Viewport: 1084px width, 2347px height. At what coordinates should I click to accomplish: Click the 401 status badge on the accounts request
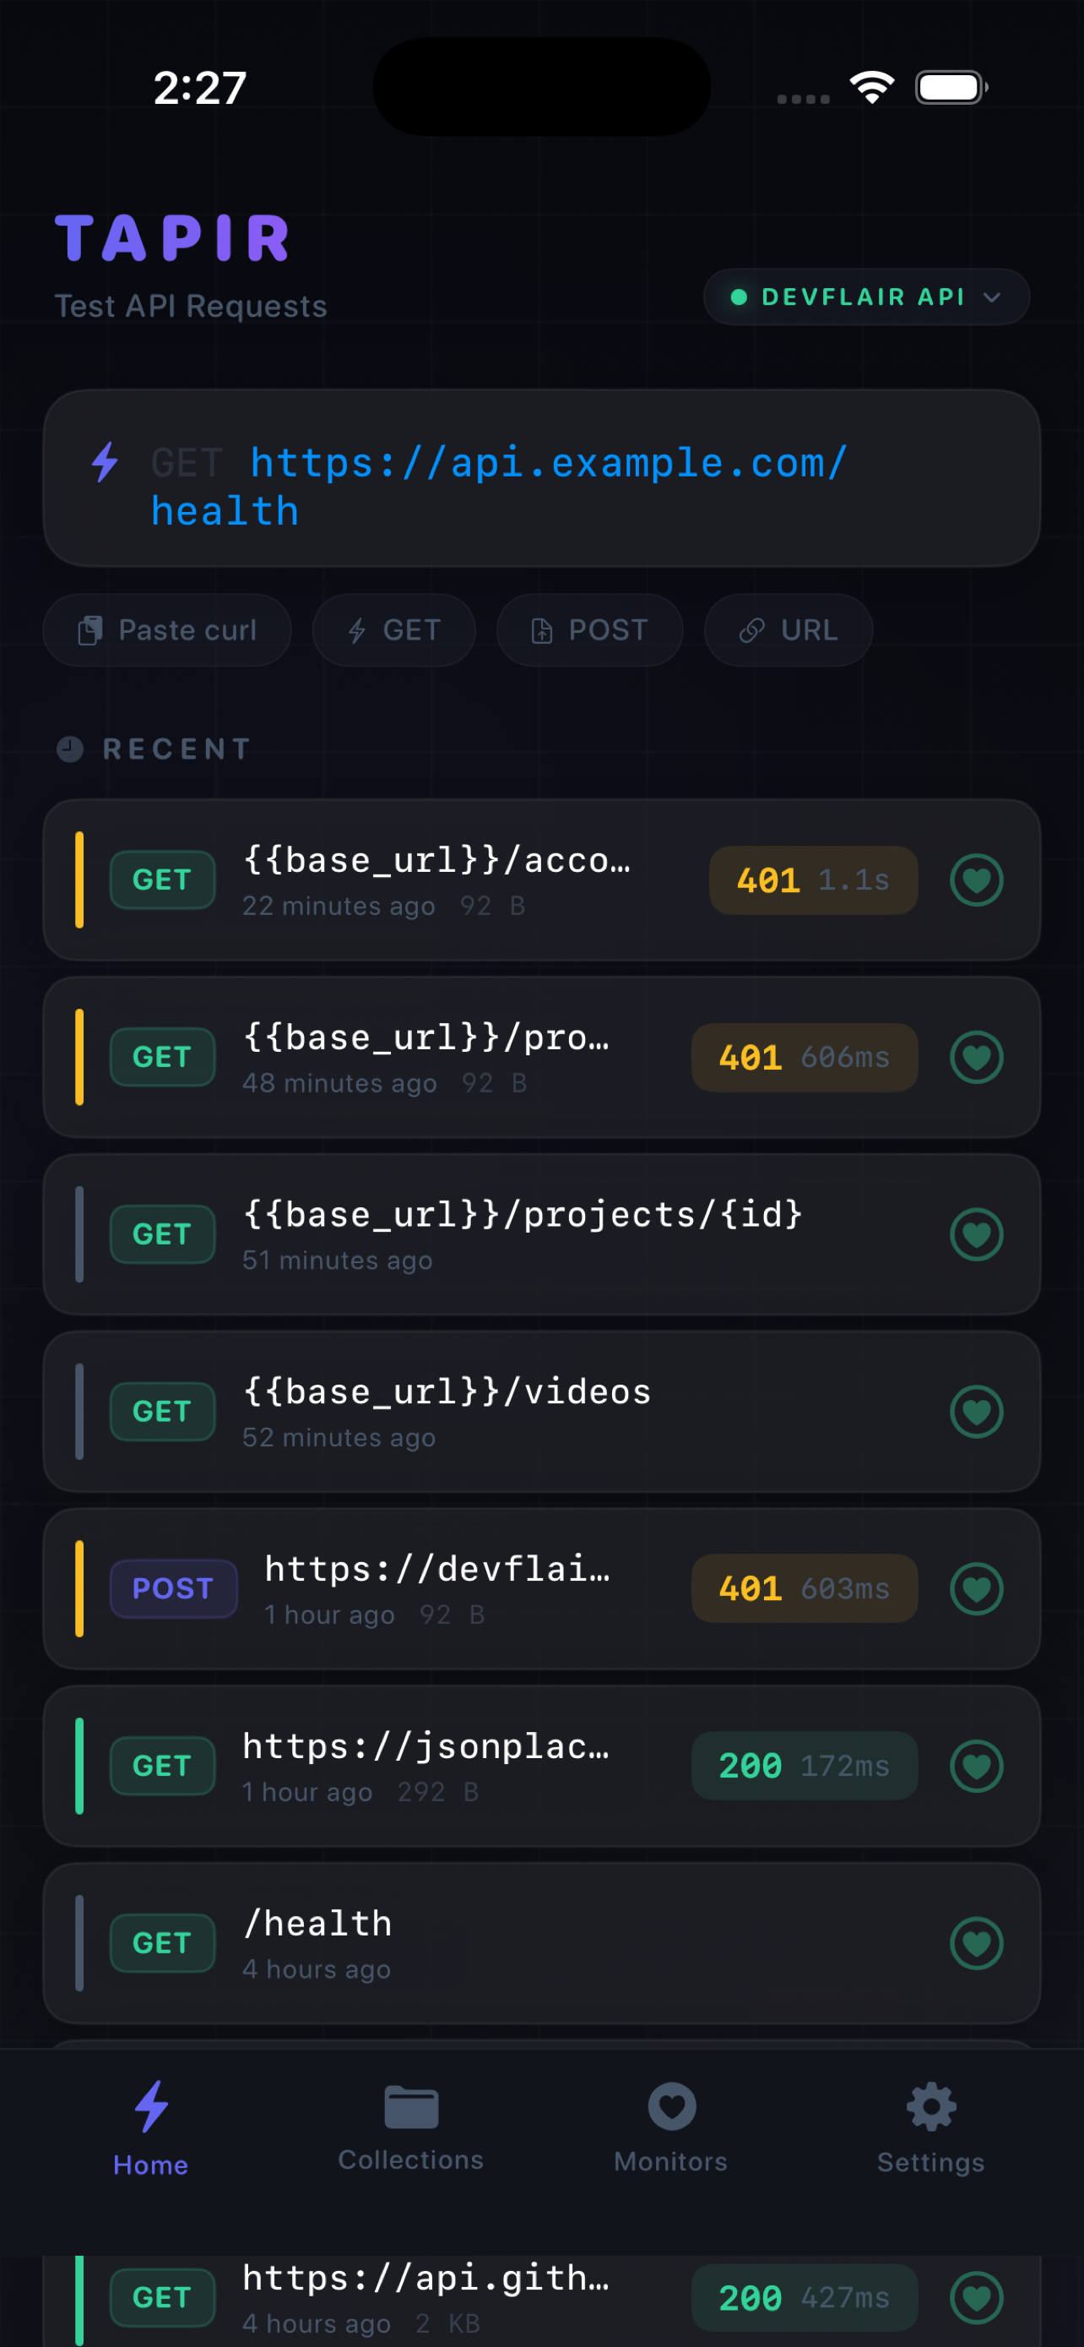click(813, 879)
